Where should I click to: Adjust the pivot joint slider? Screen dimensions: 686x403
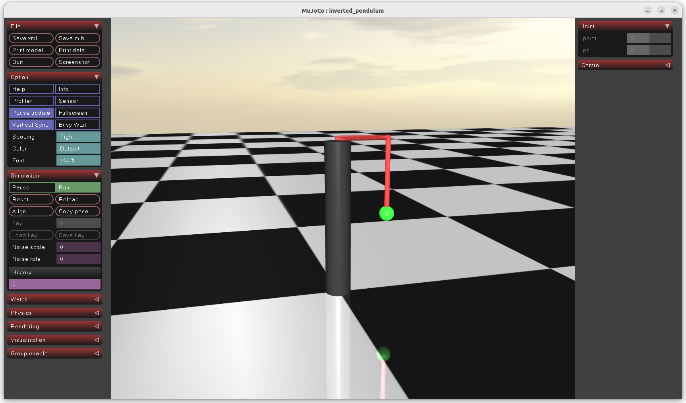coord(649,38)
